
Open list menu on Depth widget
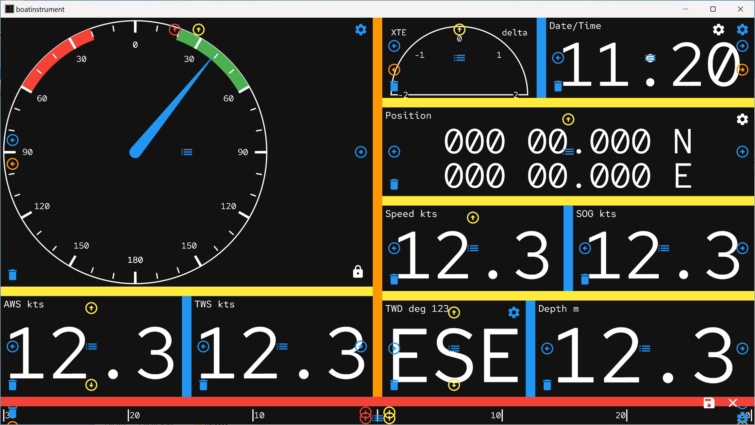tap(644, 348)
